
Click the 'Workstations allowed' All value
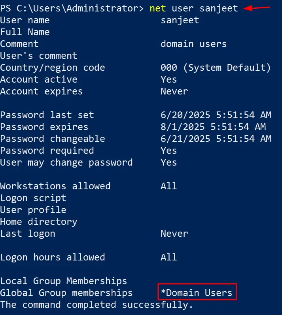tap(168, 186)
